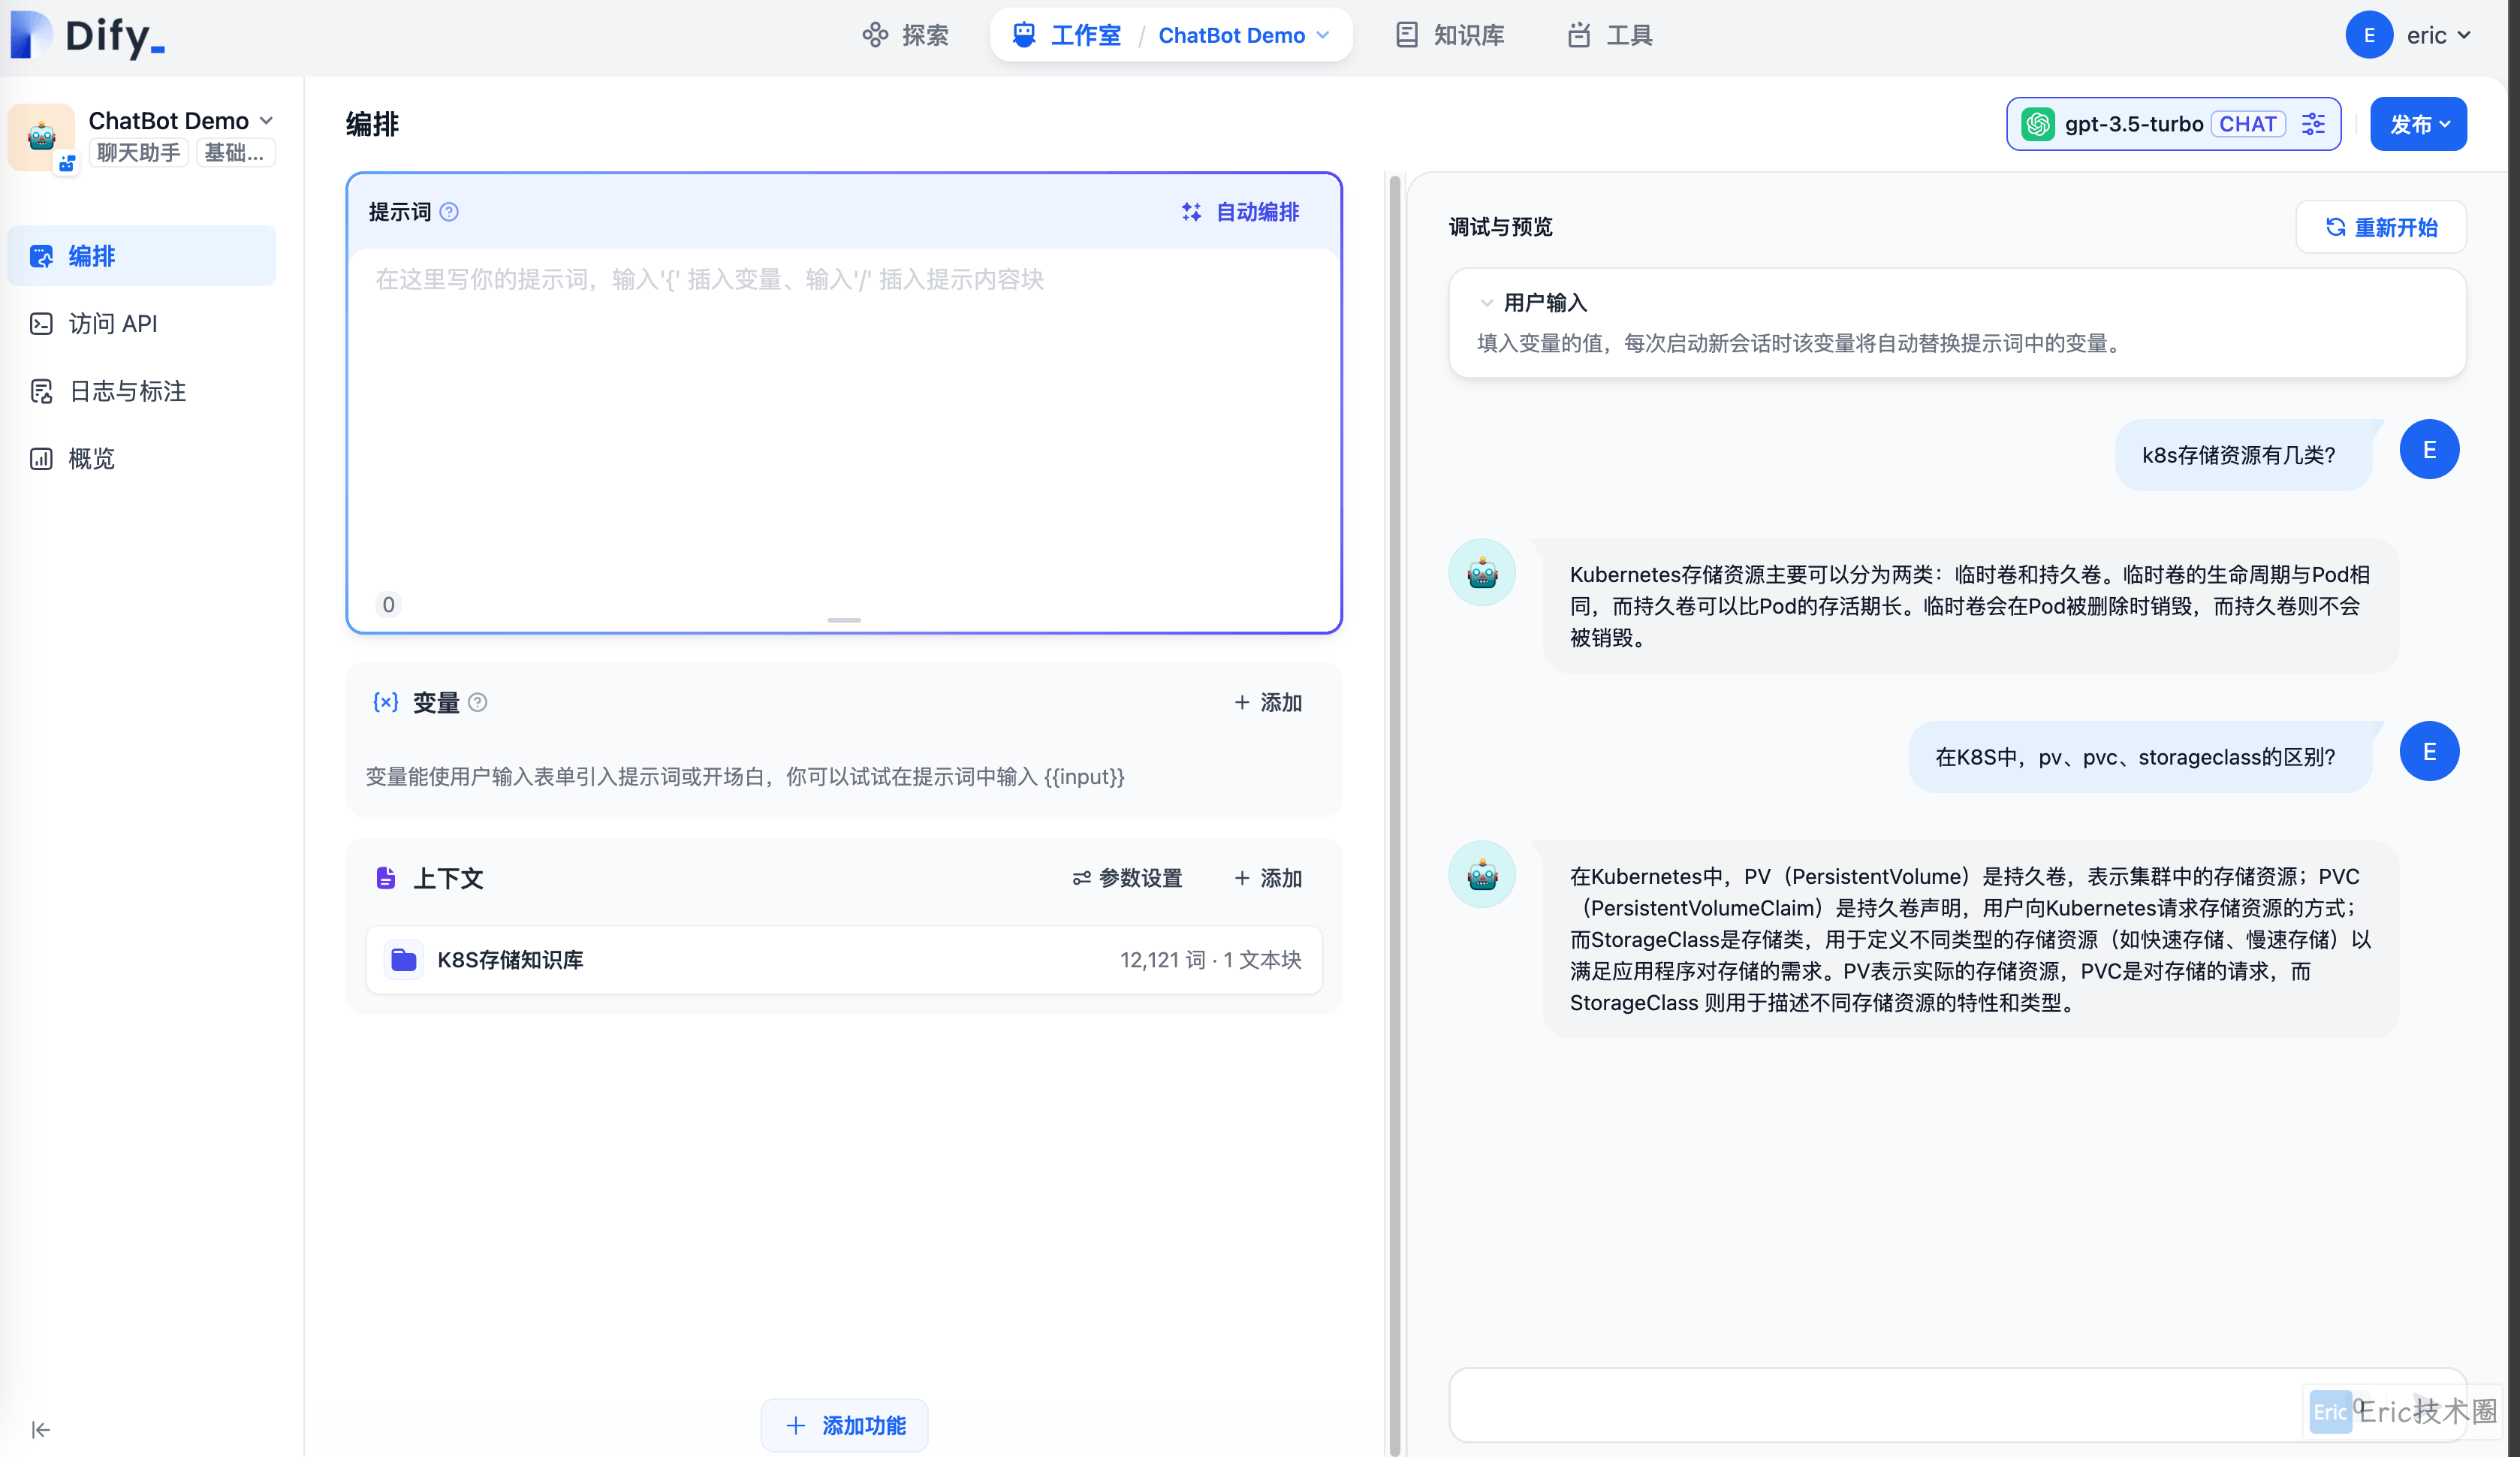This screenshot has width=2520, height=1457.
Task: Click the 上下文 document icon
Action: coord(385,878)
